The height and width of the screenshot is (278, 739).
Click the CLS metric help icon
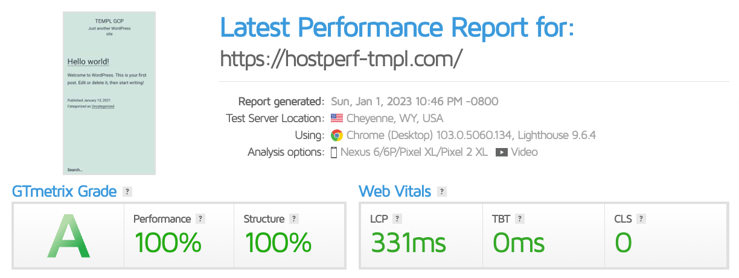(x=641, y=219)
